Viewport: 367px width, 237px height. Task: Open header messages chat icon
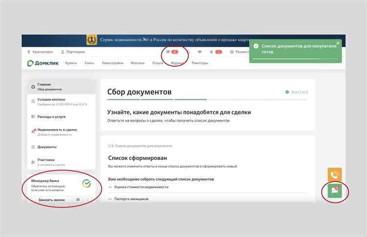coord(168,52)
